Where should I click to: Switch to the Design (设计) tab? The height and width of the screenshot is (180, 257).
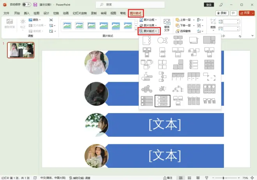(x=46, y=13)
